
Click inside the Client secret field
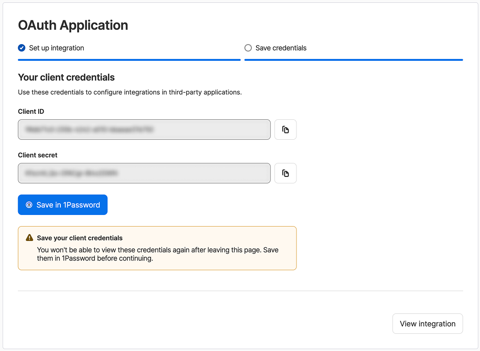(x=144, y=173)
